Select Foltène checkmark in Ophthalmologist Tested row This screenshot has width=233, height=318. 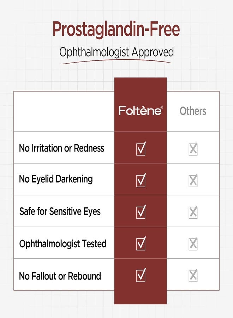[141, 243]
